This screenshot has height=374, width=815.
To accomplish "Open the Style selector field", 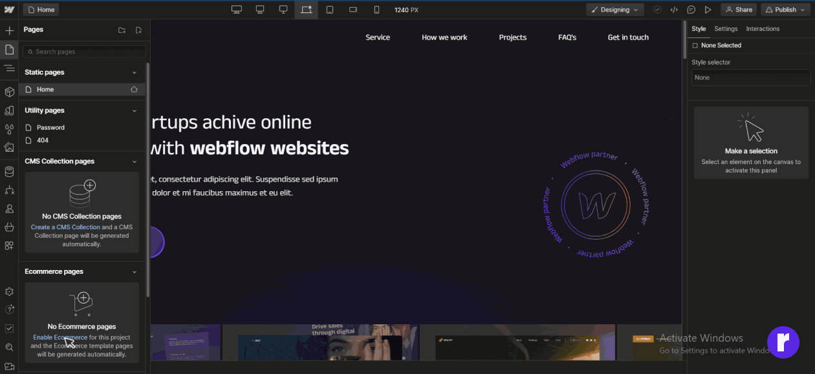I will click(751, 78).
